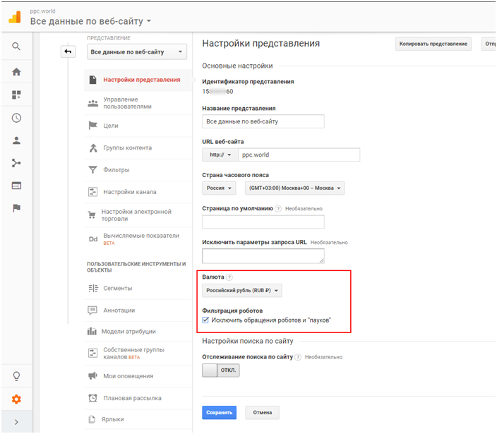Toggle the site search tracking ОТКЛ switch
497x434 pixels.
tap(221, 370)
